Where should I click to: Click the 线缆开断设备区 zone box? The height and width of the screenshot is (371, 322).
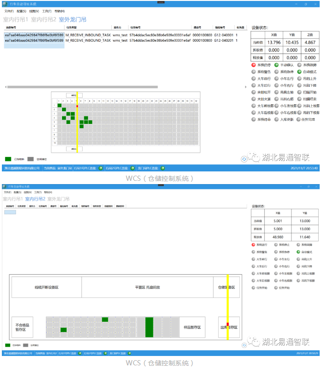click(x=46, y=287)
